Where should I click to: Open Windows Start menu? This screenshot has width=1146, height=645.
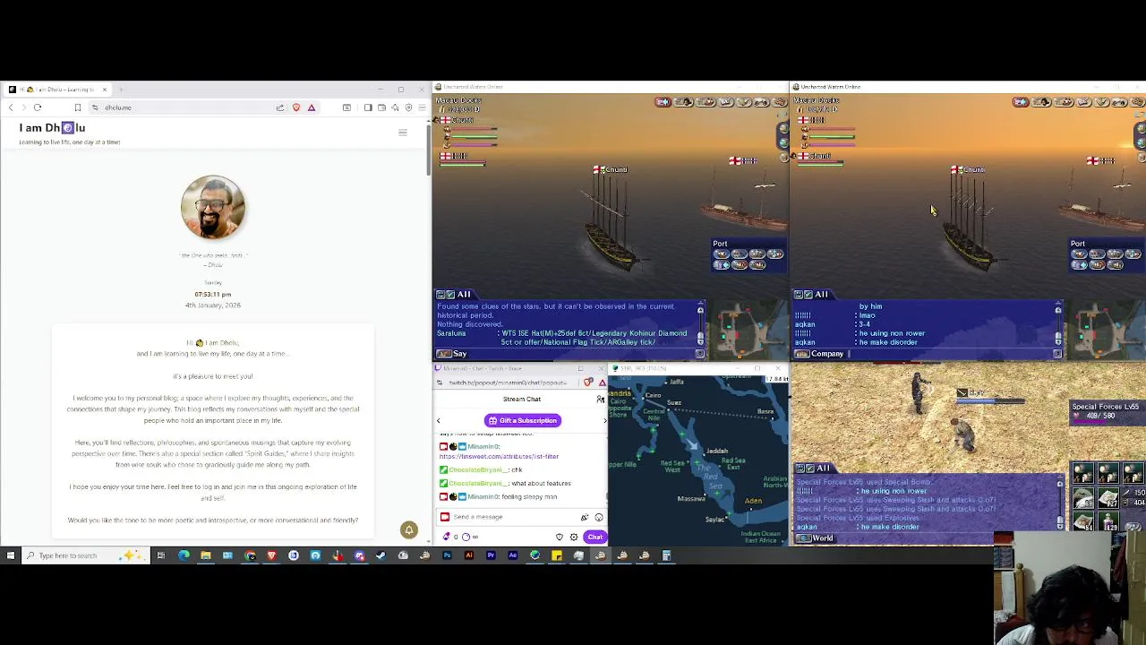[11, 556]
